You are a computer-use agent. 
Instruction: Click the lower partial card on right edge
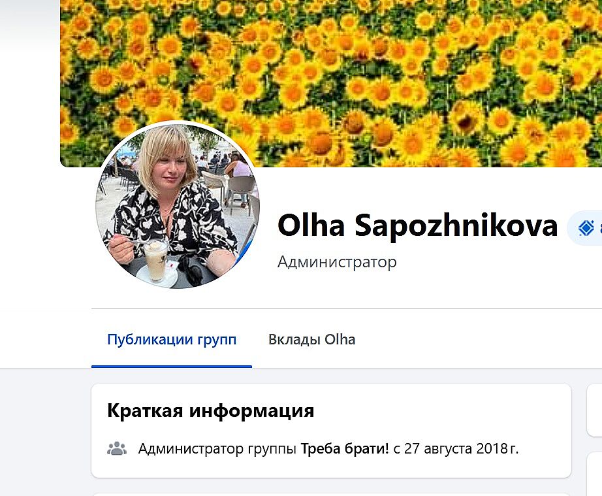coord(595,474)
